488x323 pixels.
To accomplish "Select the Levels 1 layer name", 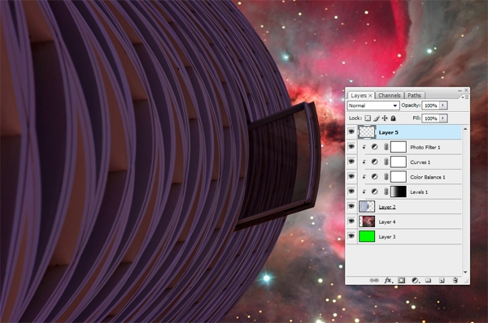I will pos(419,192).
